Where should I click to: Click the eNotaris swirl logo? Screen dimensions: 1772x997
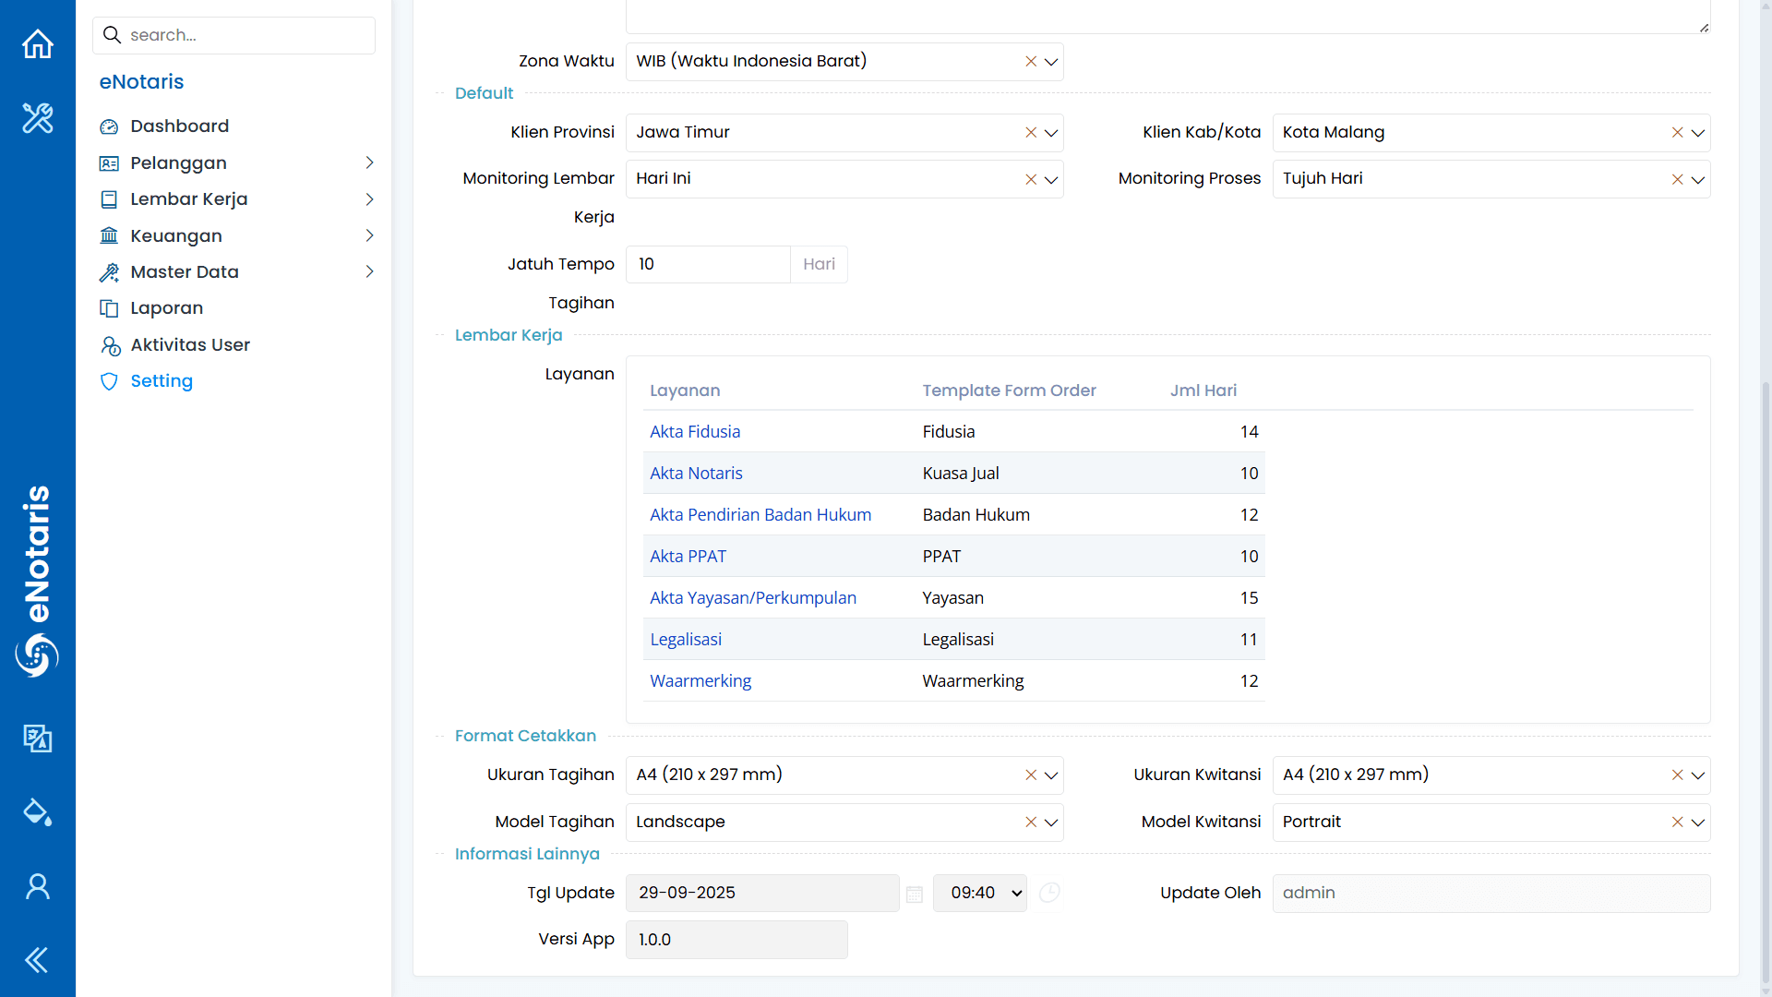tap(37, 655)
